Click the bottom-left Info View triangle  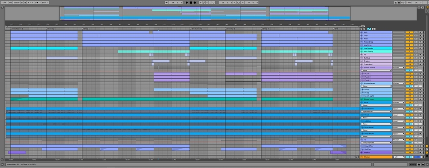click(x=2, y=164)
